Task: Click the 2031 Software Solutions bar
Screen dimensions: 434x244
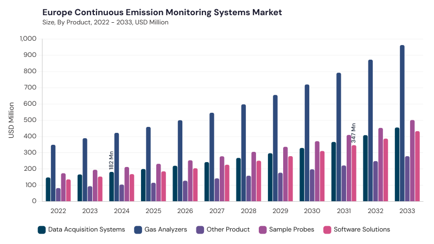Action: (x=354, y=173)
